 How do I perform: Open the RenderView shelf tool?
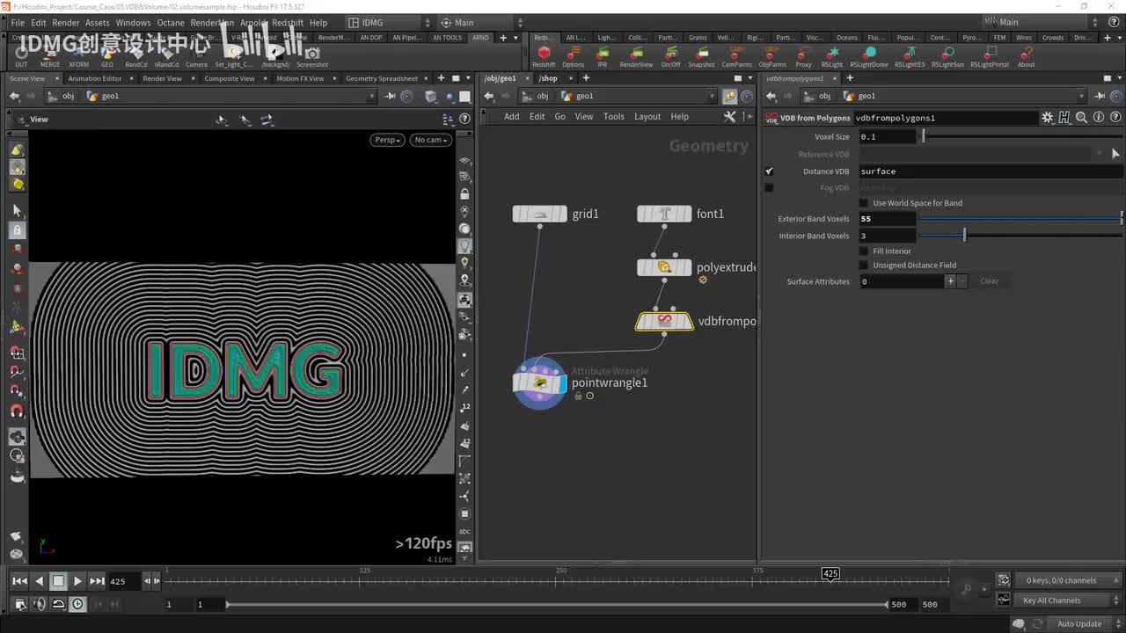tap(636, 53)
